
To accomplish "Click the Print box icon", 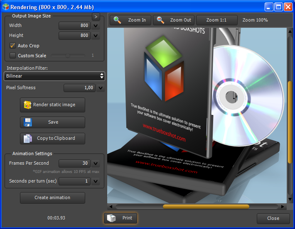I will (x=111, y=218).
